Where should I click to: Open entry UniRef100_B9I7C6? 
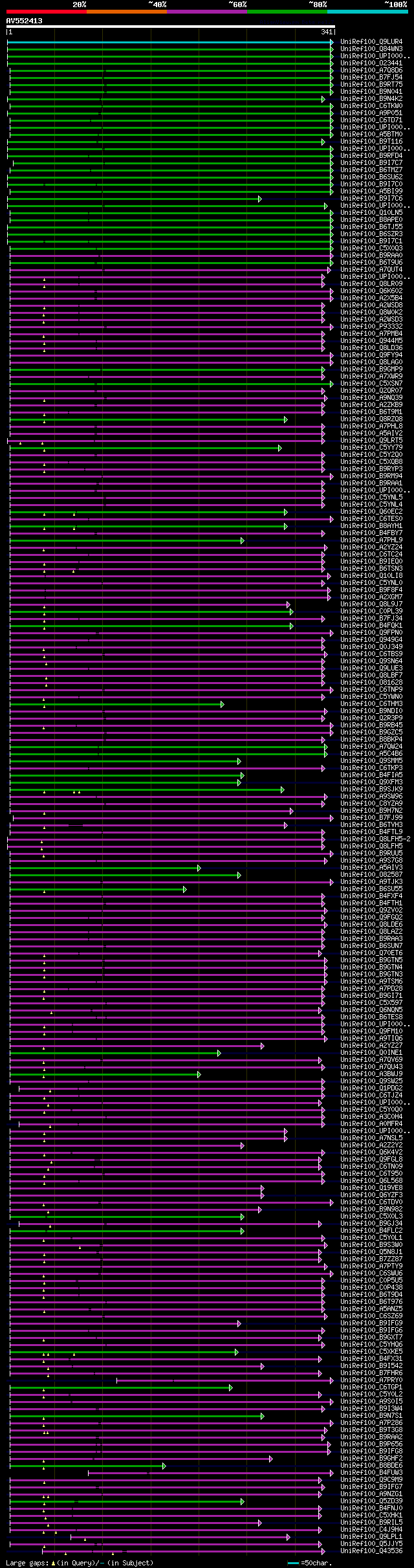371,198
